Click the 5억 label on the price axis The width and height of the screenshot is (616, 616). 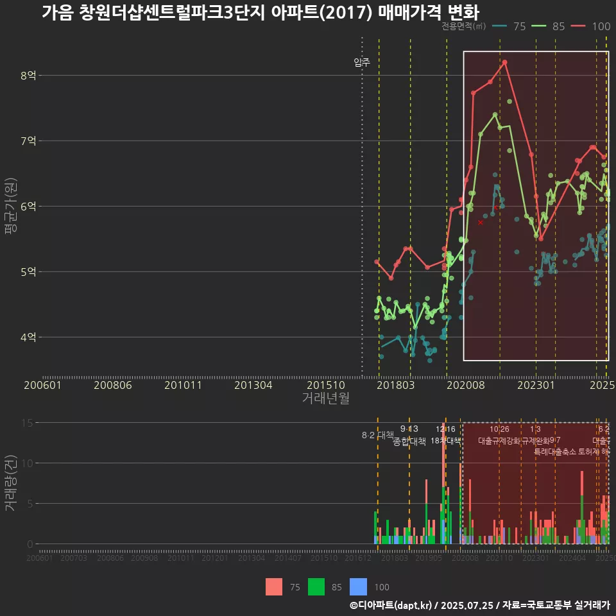pos(28,271)
